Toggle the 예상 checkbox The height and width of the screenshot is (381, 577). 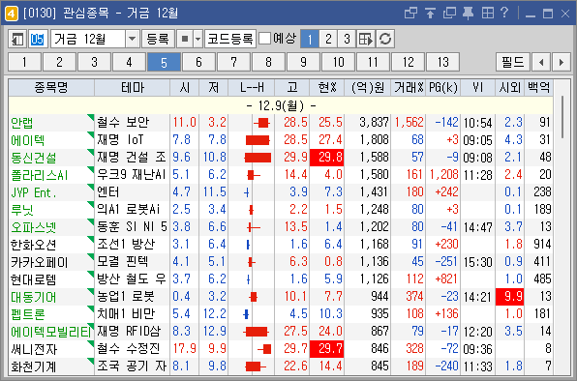(264, 39)
